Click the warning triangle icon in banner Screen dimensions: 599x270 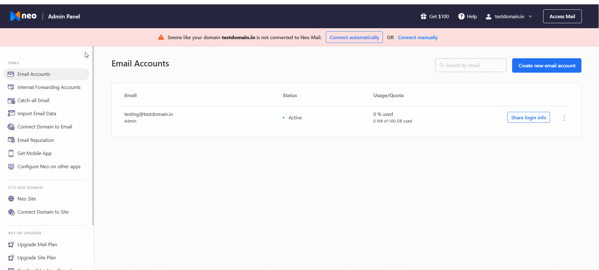(161, 37)
